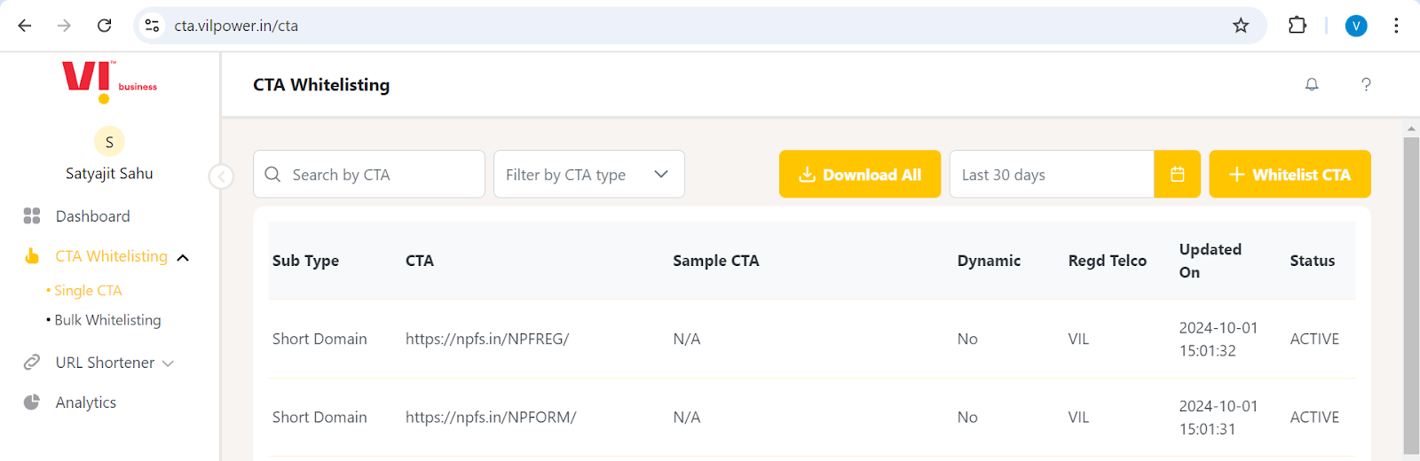Expand the URL Shortener submenu
Viewport: 1420px width, 461px height.
pyautogui.click(x=168, y=363)
